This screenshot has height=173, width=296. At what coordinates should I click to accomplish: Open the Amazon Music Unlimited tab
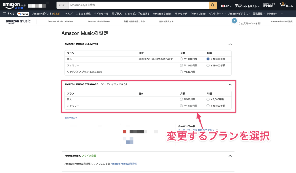(60, 22)
